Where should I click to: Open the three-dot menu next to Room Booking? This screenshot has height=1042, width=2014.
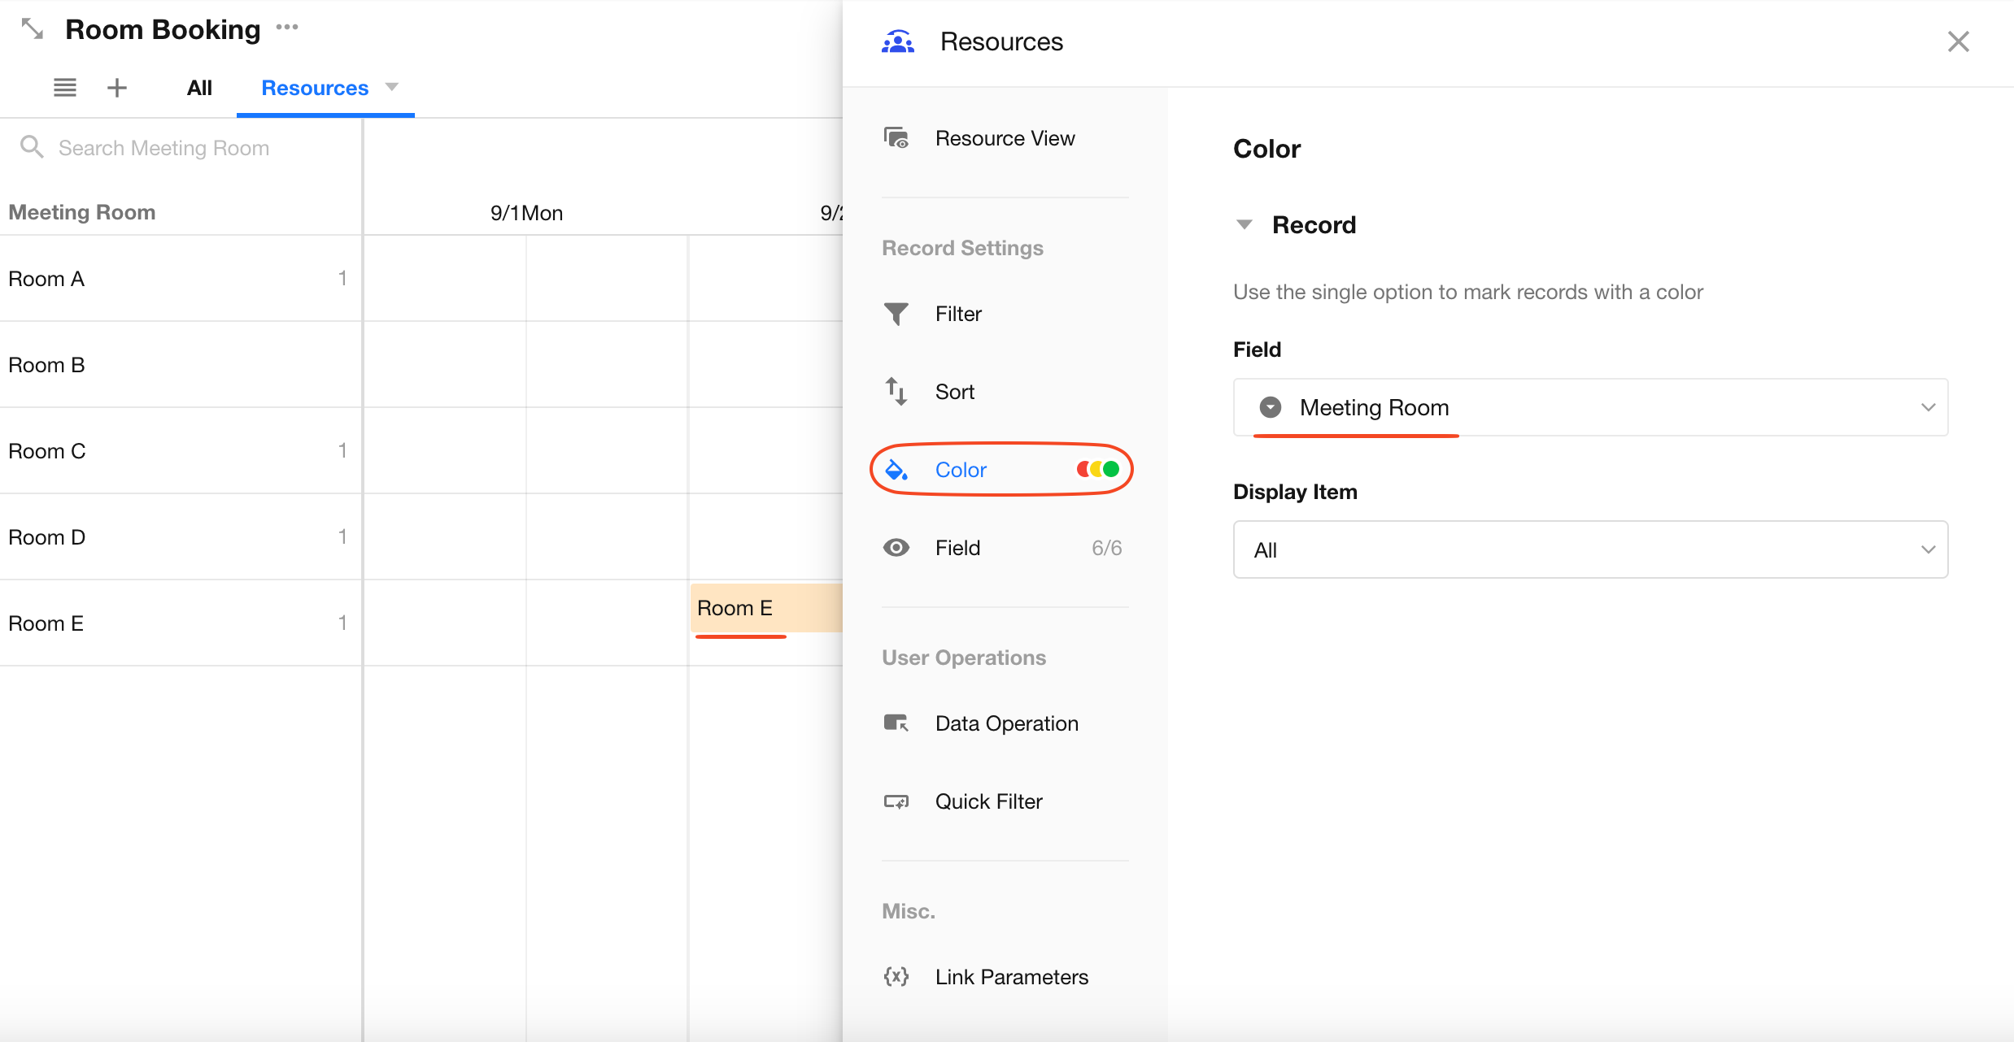287,28
